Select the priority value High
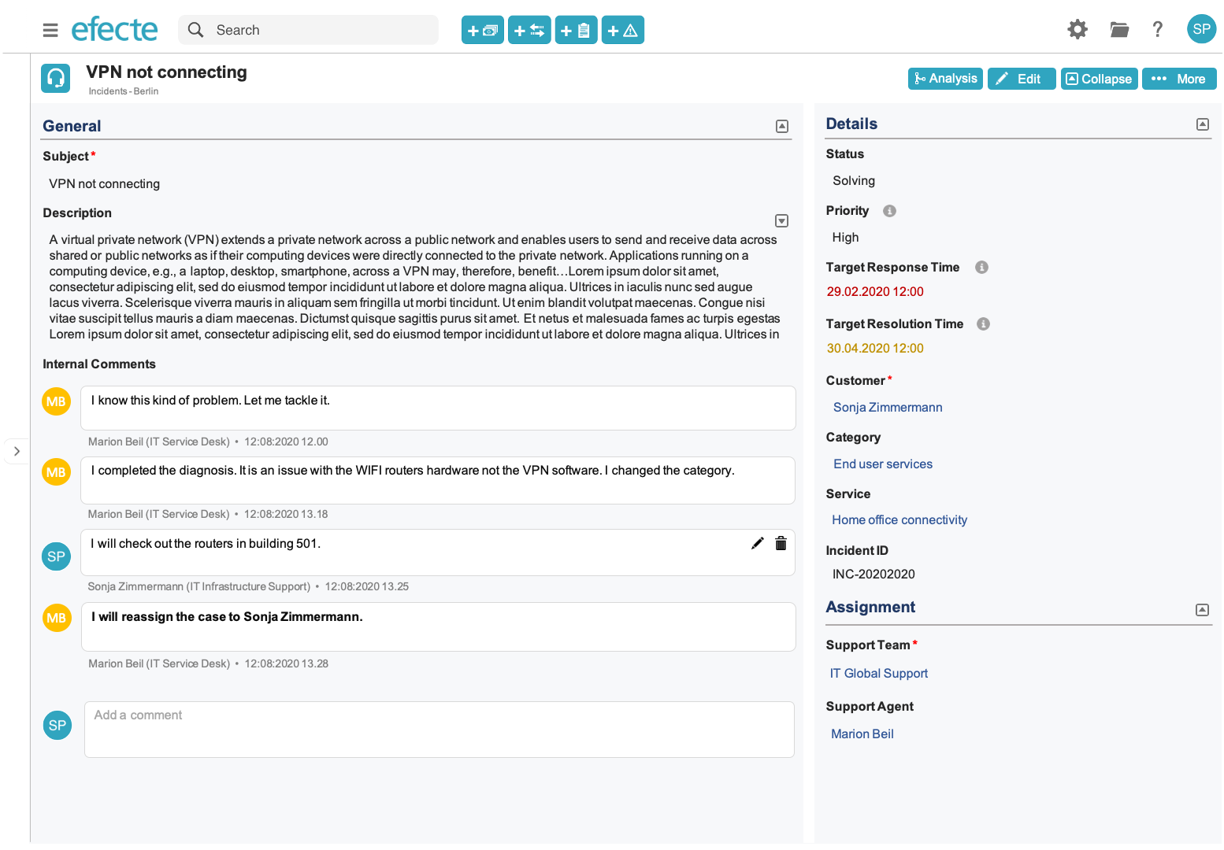1224x850 pixels. pyautogui.click(x=845, y=238)
